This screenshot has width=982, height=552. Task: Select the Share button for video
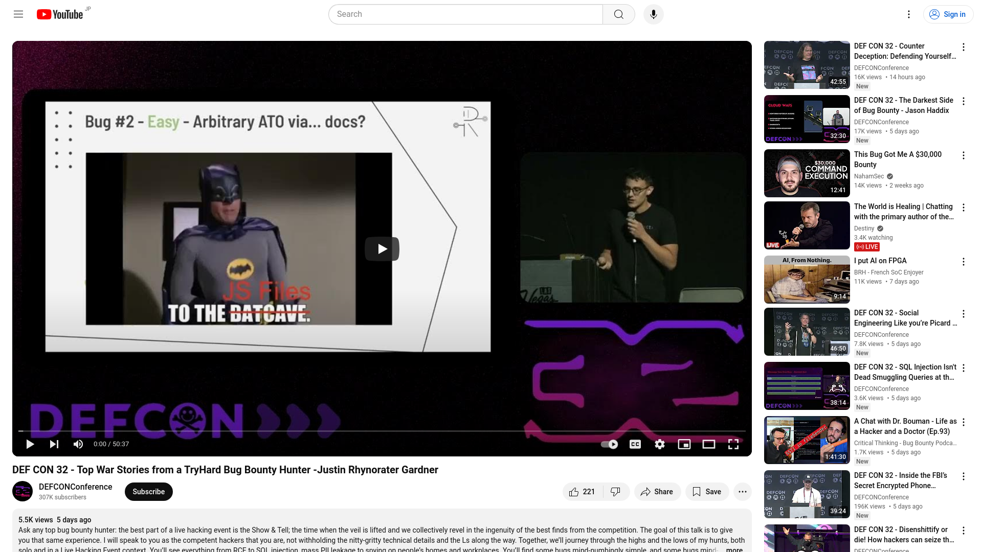point(657,491)
